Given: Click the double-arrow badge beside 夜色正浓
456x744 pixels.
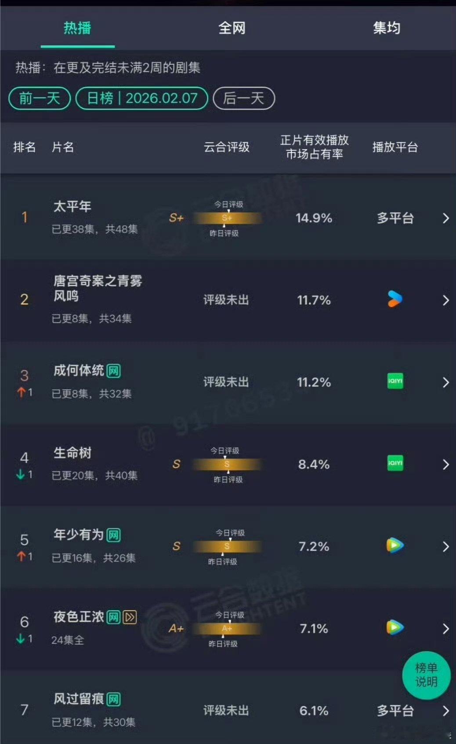Looking at the screenshot, I should point(128,617).
